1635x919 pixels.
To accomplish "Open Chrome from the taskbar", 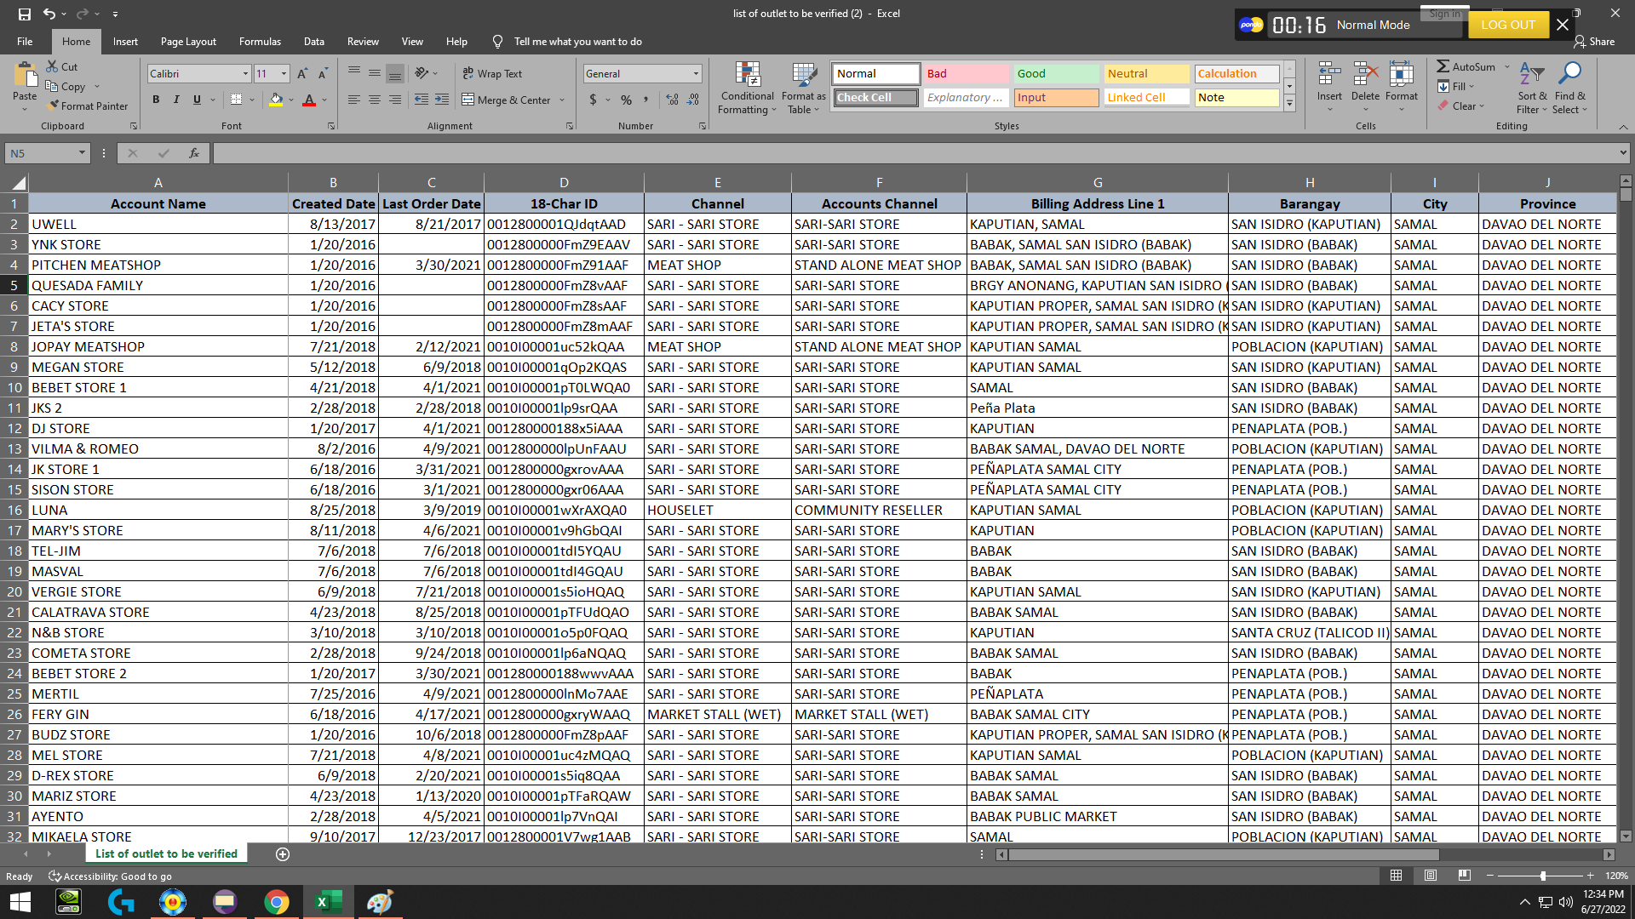I will pyautogui.click(x=276, y=902).
